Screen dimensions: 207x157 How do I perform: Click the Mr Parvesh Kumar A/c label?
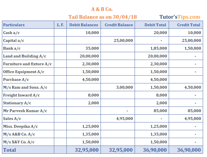coord(25,111)
